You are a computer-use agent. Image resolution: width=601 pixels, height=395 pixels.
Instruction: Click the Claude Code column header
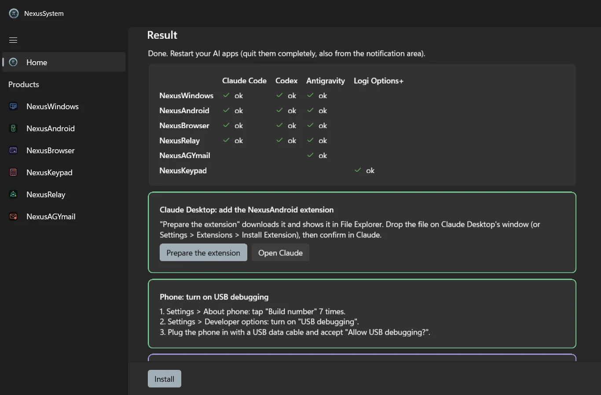click(244, 81)
